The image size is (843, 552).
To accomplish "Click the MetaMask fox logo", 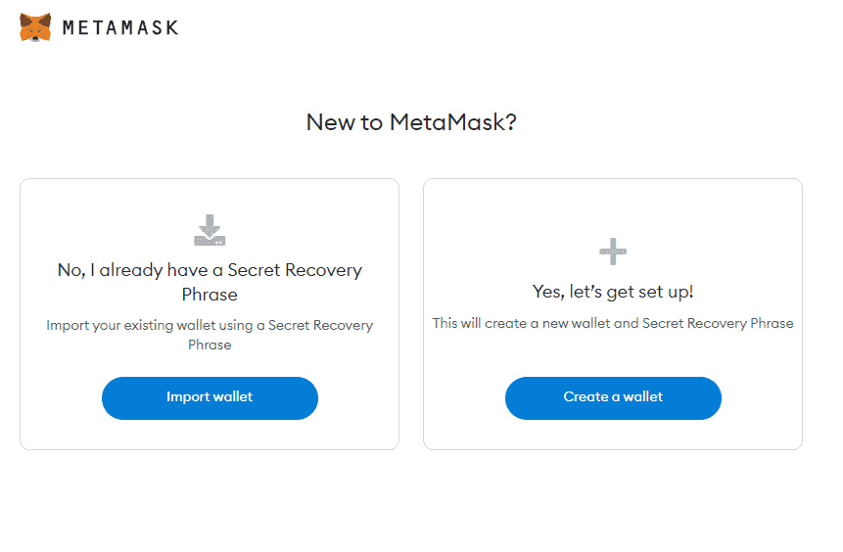I will click(35, 27).
